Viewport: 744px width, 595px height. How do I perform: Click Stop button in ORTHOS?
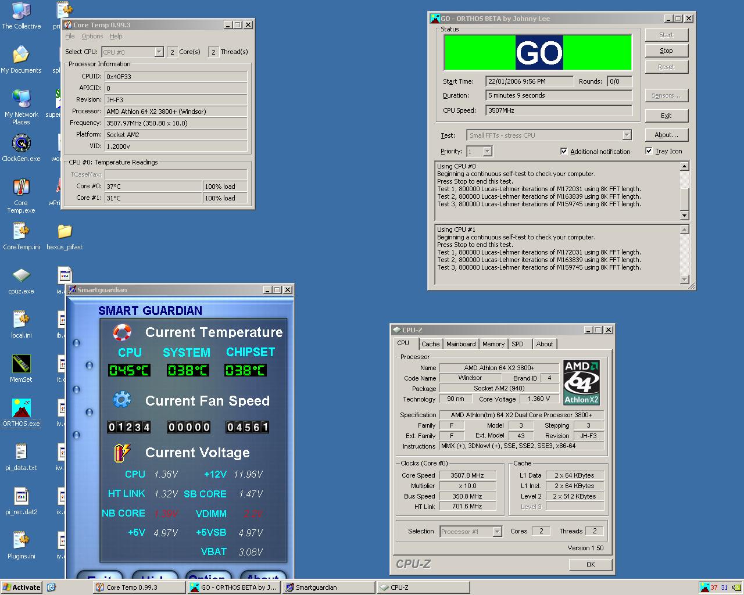point(666,51)
